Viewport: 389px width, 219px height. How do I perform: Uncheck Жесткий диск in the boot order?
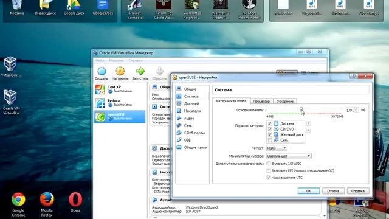click(x=270, y=134)
